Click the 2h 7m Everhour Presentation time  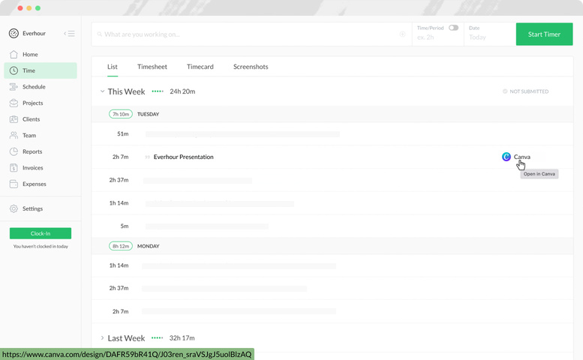pos(121,157)
